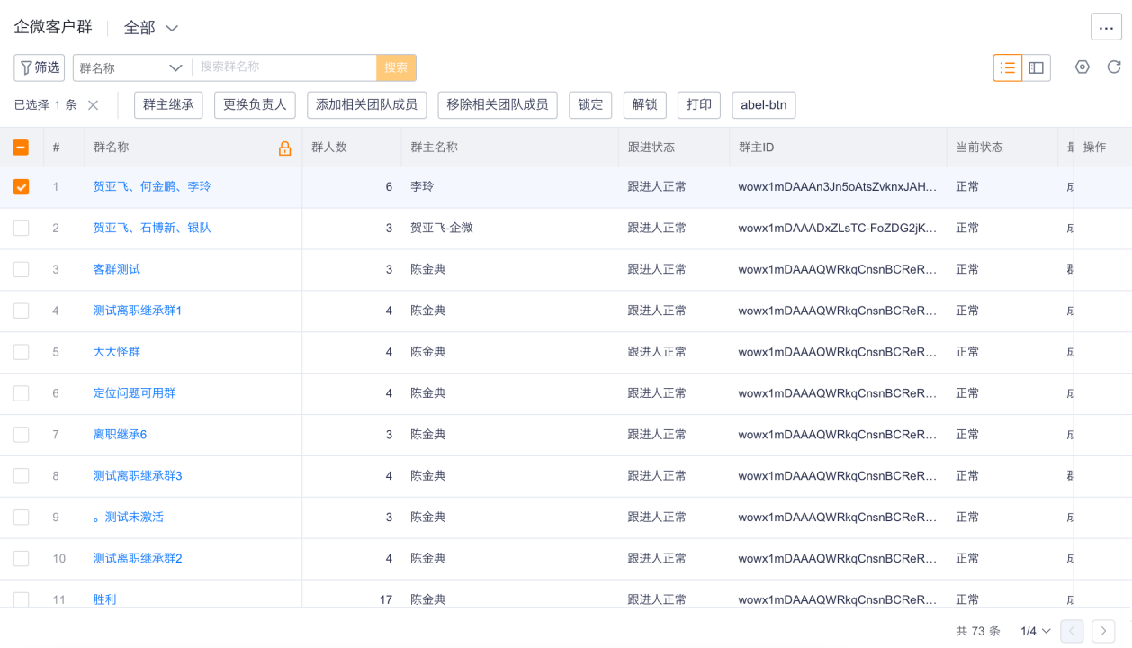Viewport: 1132px width, 648px height.
Task: Click the lock icon in 群名称 header
Action: click(285, 148)
